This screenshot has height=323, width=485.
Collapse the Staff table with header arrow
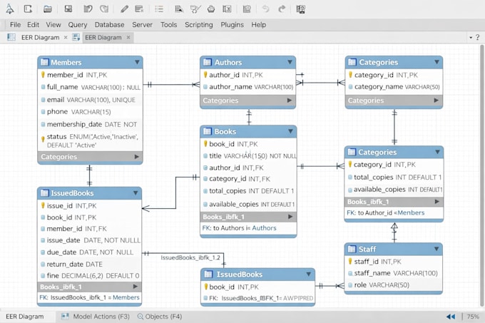[x=436, y=249]
